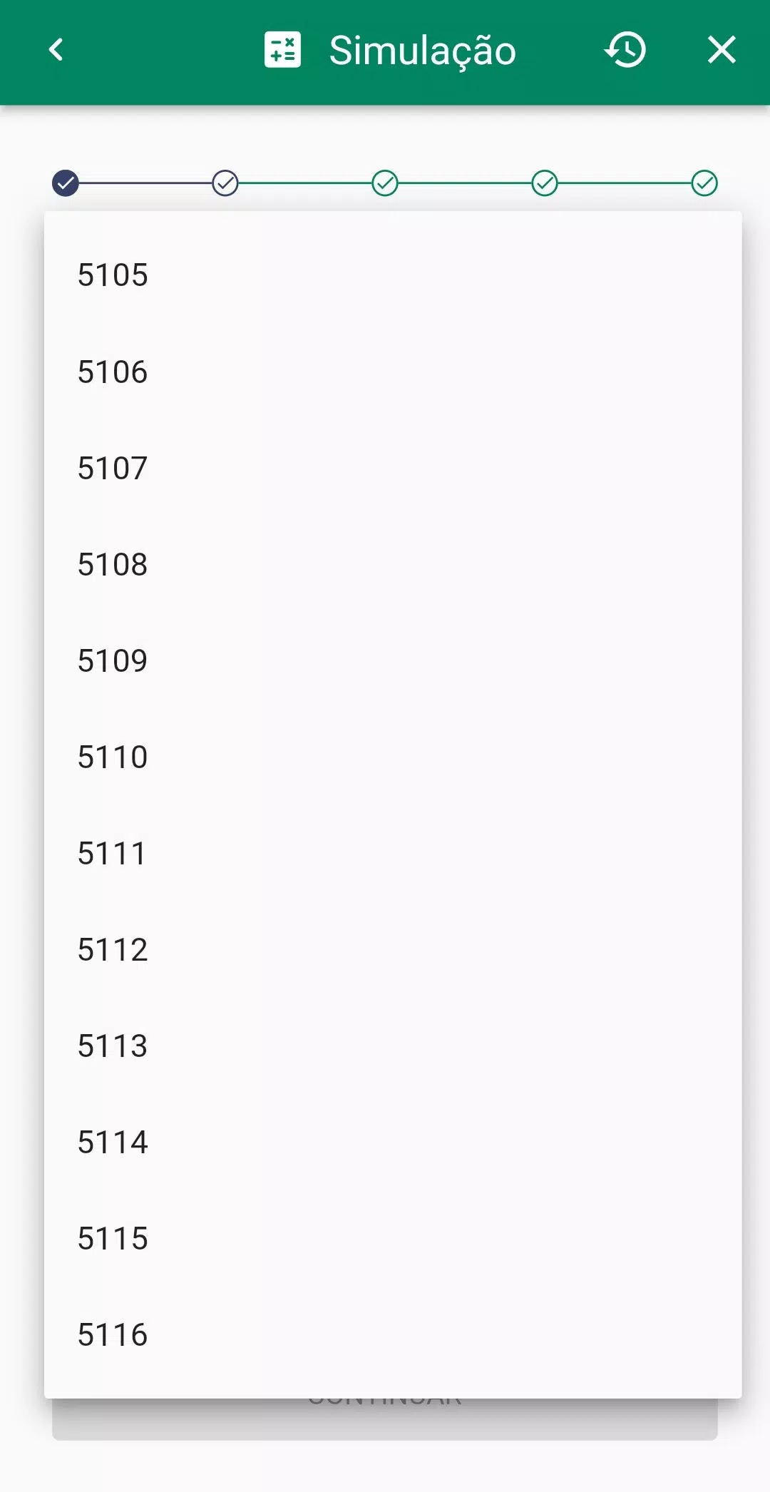The width and height of the screenshot is (770, 1492).
Task: Select the 5111 list item
Action: [x=393, y=854]
